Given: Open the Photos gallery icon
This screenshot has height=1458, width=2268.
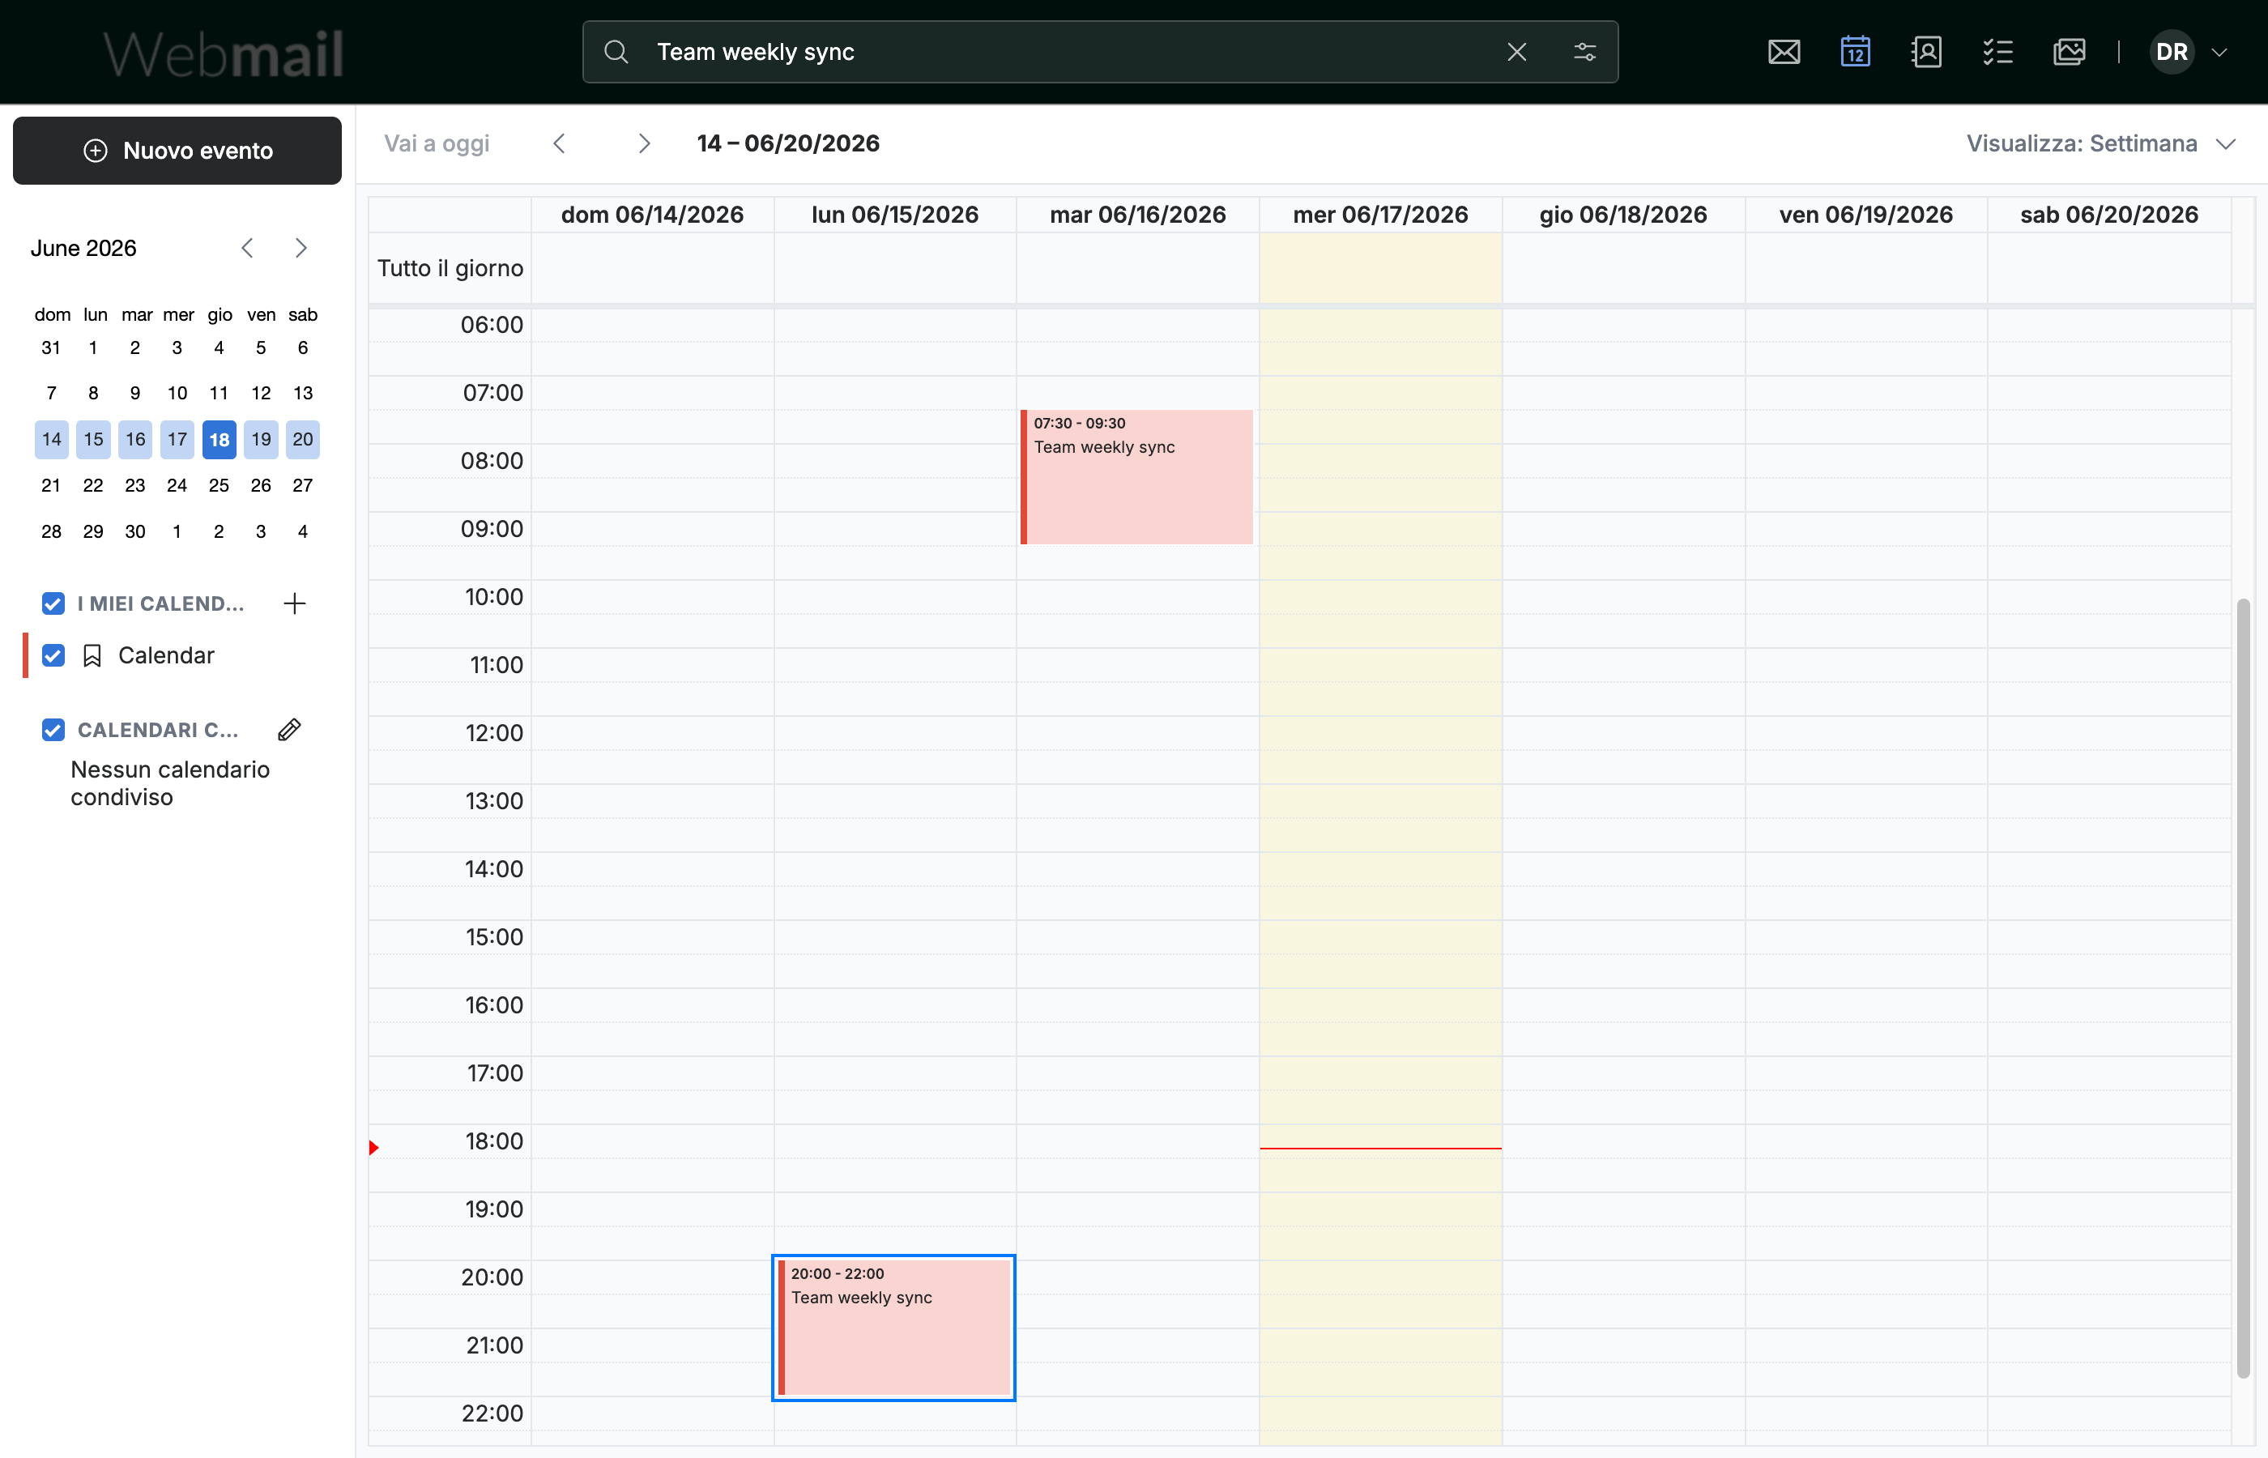Looking at the screenshot, I should point(2070,52).
